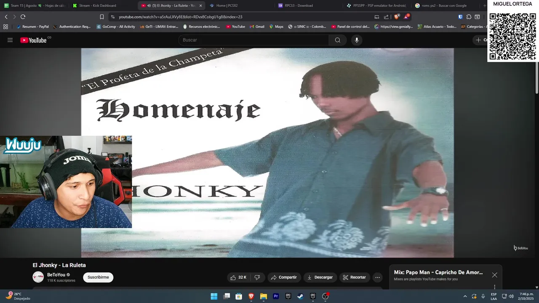Screen dimensions: 539x303
Task: Open the weather widget showing 26°C Despejado
Action: pos(19,296)
